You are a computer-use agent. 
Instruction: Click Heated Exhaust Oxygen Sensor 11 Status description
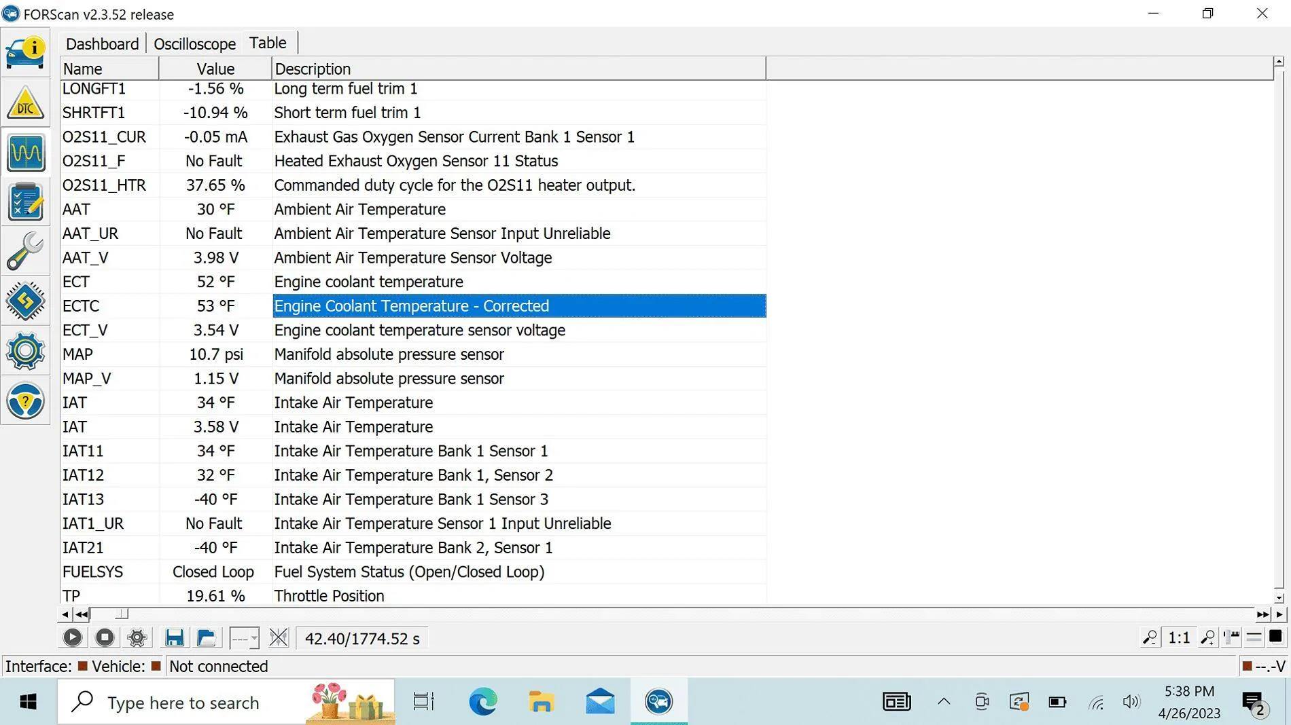point(416,161)
